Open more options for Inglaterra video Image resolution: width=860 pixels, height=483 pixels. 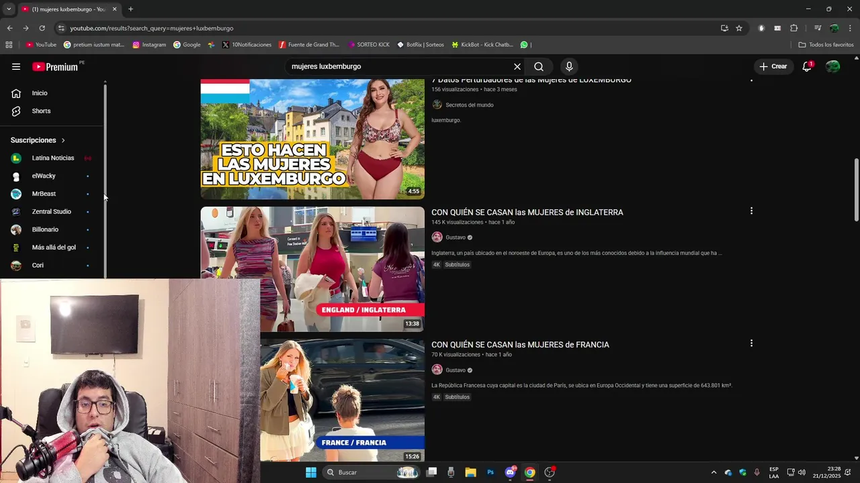pos(751,211)
